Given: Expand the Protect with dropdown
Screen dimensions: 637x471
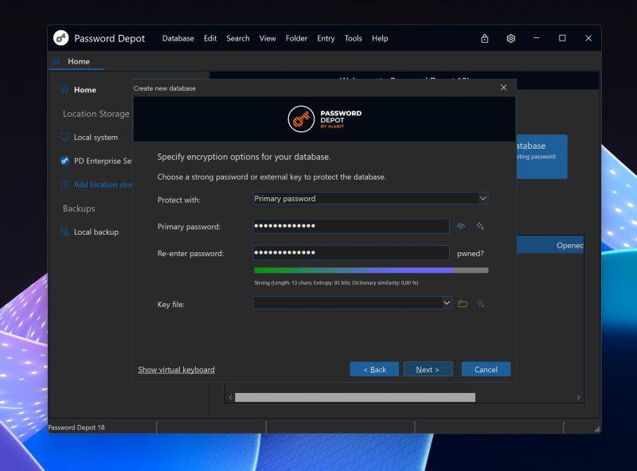Looking at the screenshot, I should click(x=483, y=199).
